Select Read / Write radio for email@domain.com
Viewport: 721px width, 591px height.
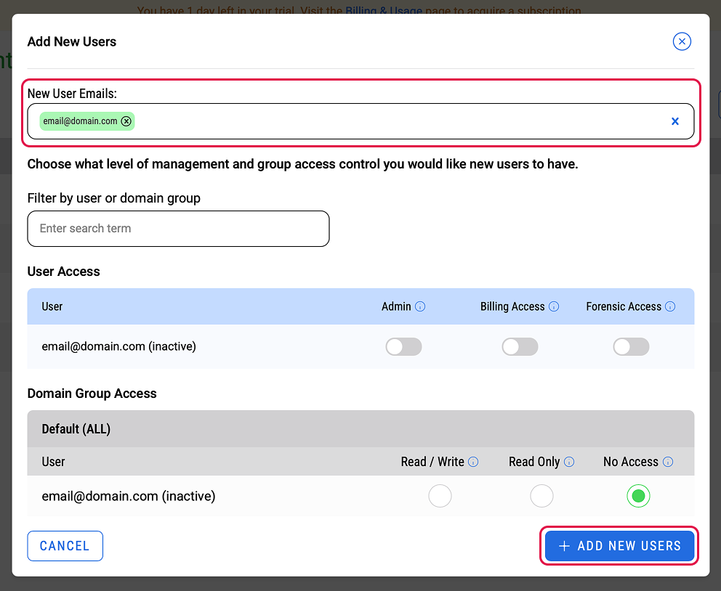(x=440, y=496)
